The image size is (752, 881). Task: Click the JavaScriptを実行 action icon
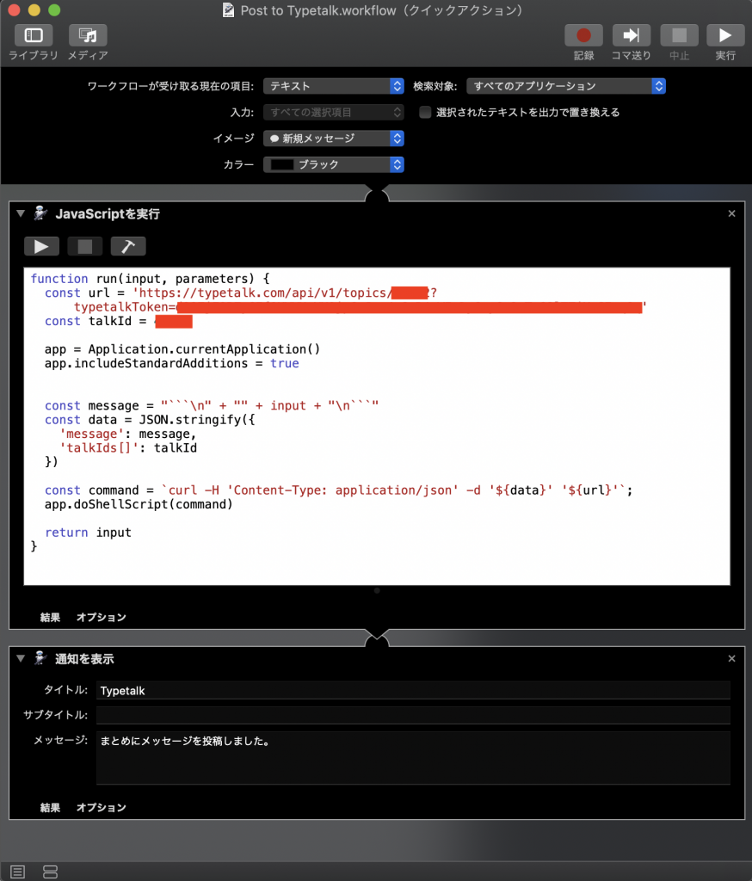click(x=40, y=213)
